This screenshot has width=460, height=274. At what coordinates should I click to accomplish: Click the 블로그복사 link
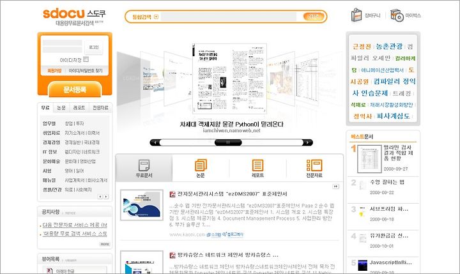(233, 234)
